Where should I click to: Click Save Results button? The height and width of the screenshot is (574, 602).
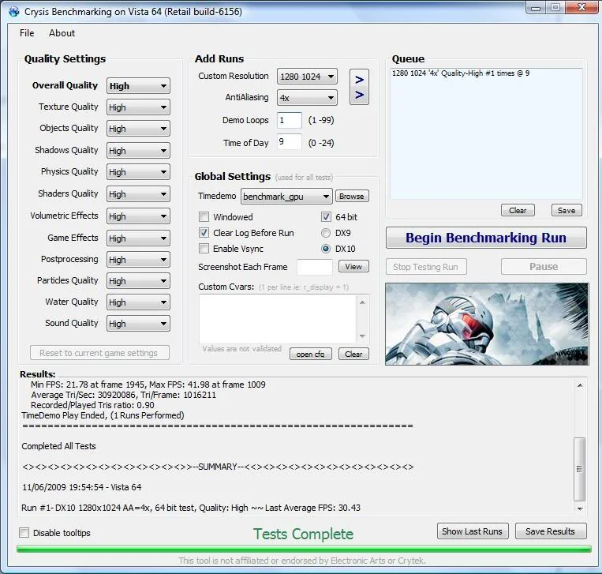point(551,531)
